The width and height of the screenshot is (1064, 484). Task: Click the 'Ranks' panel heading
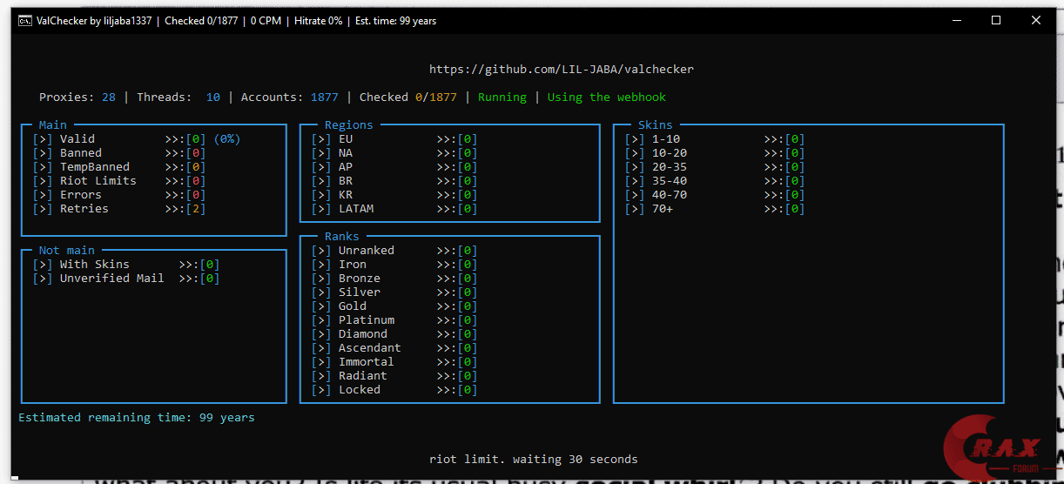pyautogui.click(x=342, y=236)
